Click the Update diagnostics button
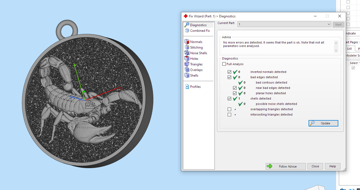This screenshot has width=360, height=190. click(323, 123)
